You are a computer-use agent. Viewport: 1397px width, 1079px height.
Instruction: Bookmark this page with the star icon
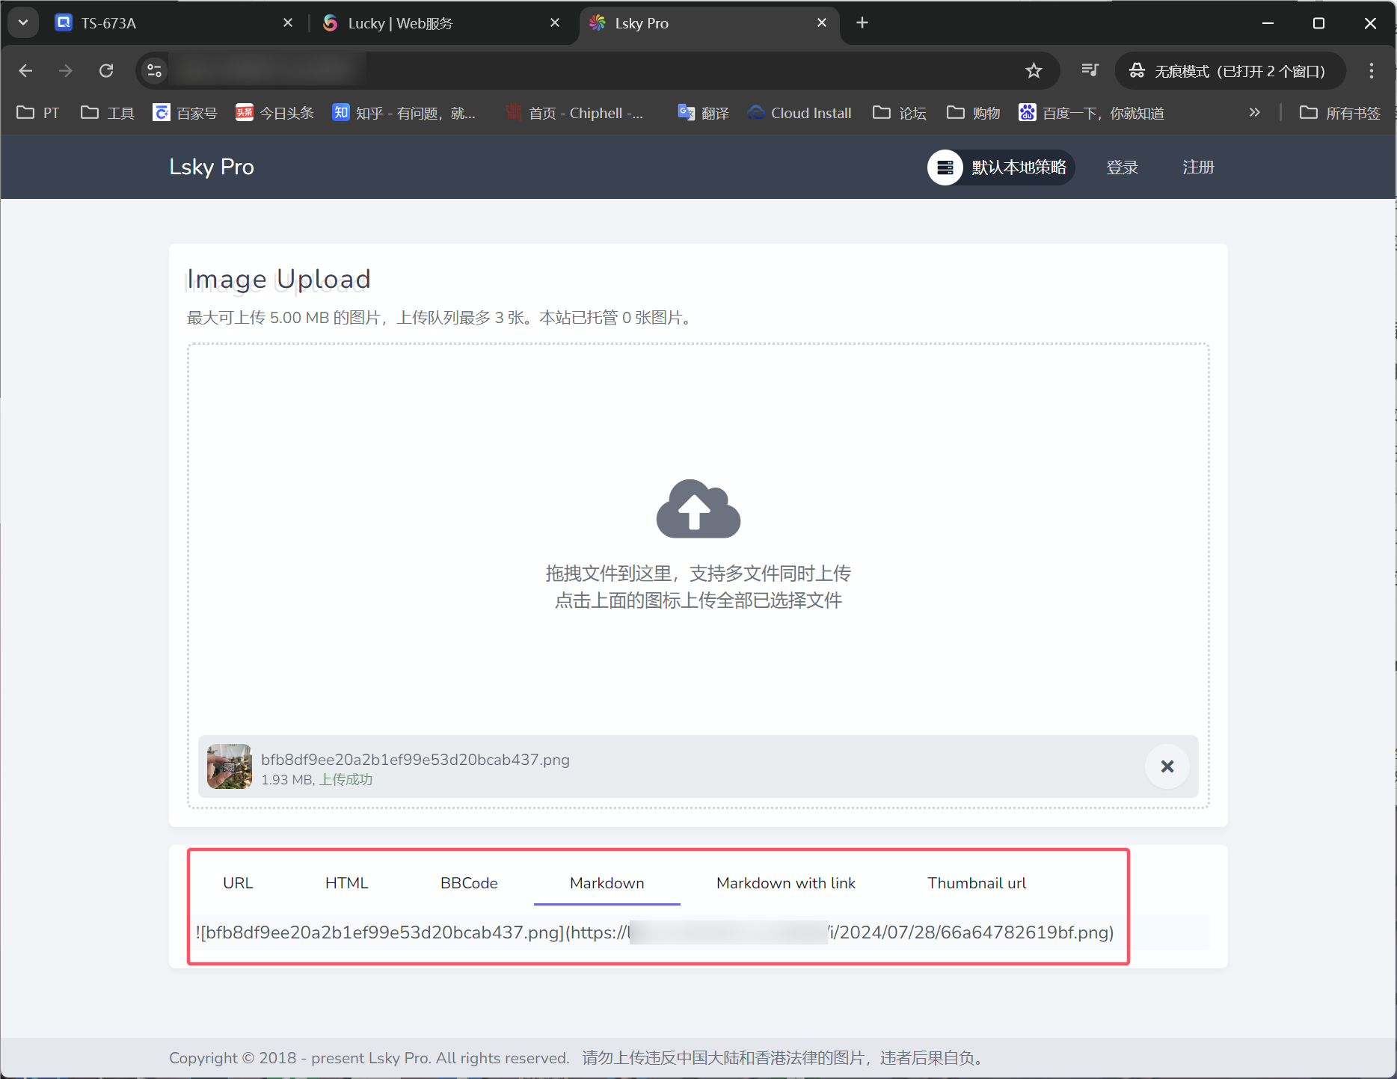coord(1034,71)
